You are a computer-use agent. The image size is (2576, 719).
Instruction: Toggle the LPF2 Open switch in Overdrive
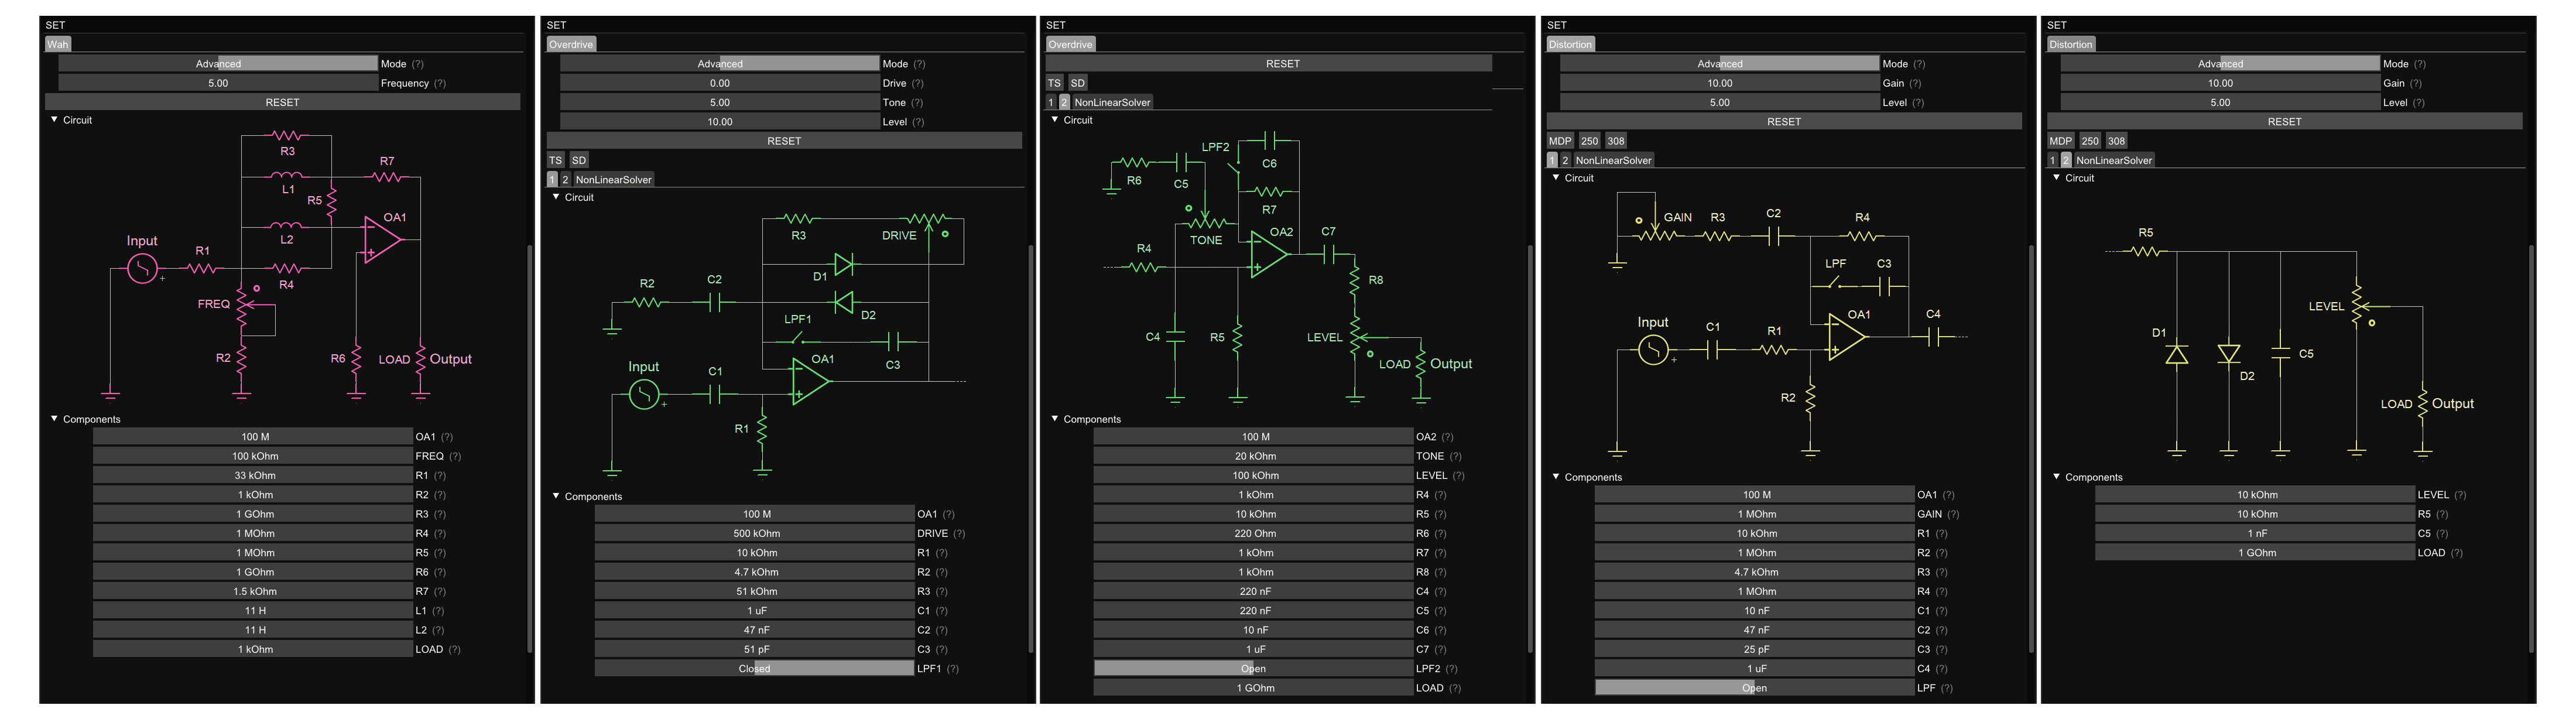(x=1254, y=668)
